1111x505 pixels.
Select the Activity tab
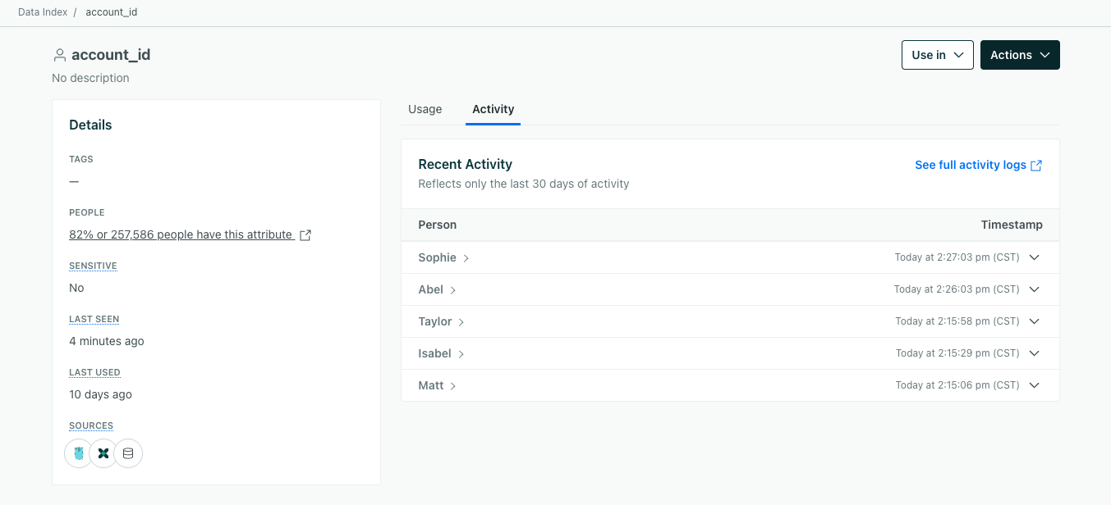(x=493, y=108)
